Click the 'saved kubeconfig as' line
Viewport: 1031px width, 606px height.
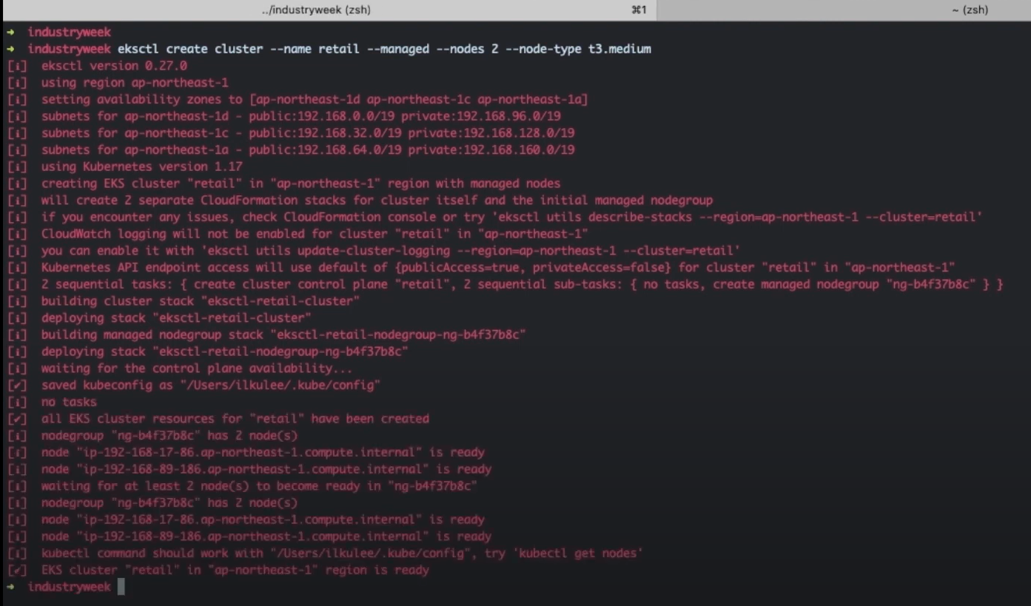pyautogui.click(x=193, y=385)
